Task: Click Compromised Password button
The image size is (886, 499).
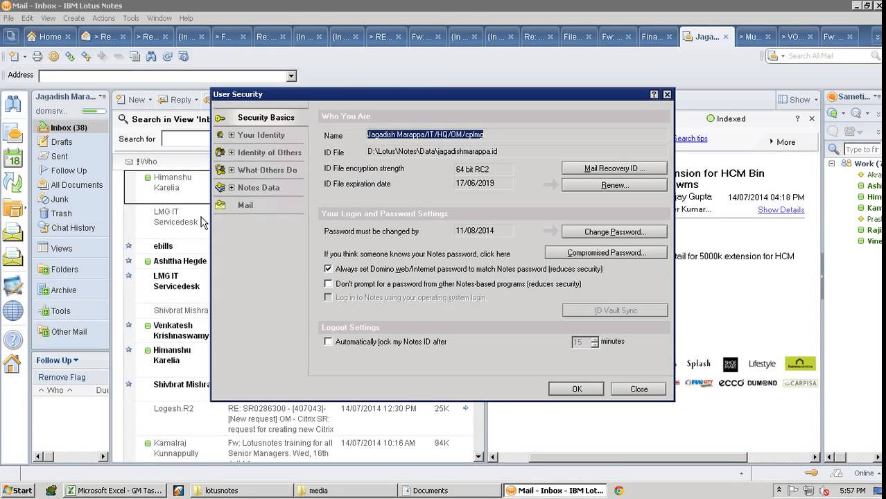Action: click(606, 253)
